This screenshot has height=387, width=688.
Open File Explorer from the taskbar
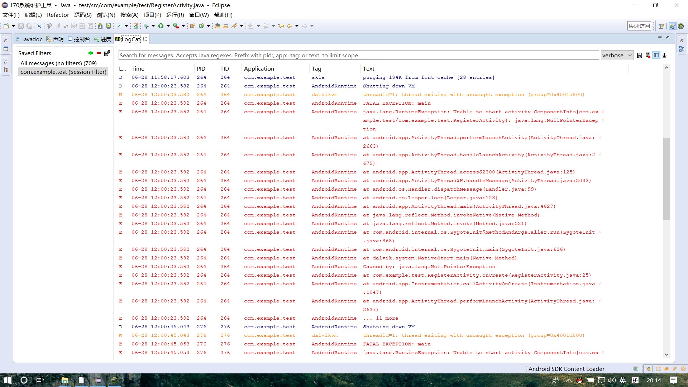(65, 380)
